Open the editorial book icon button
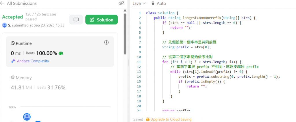This screenshot has height=122, width=296. (x=76, y=20)
